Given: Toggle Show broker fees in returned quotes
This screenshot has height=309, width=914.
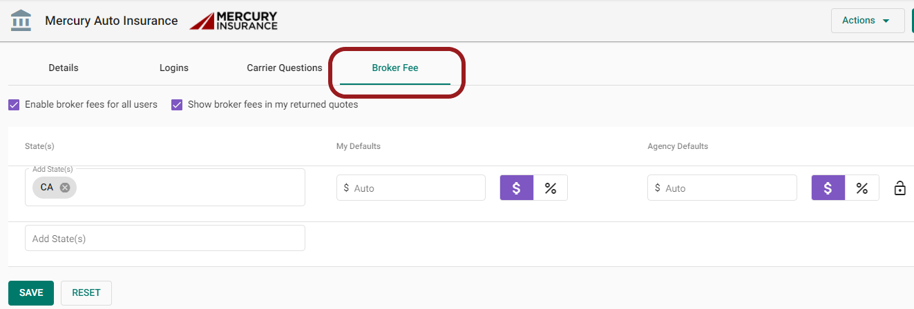Looking at the screenshot, I should tap(177, 105).
